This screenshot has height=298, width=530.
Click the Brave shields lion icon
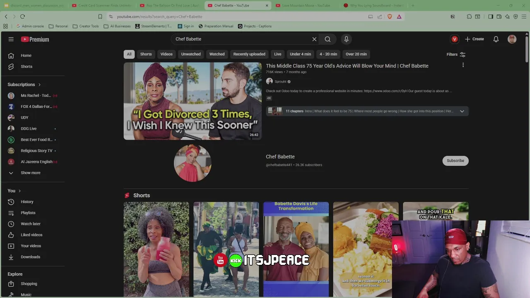[390, 17]
